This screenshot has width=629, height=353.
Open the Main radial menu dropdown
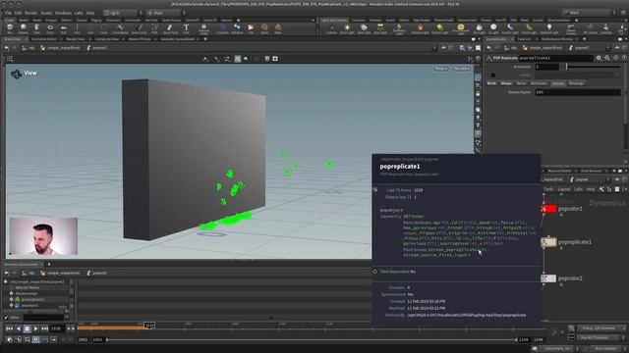[x=164, y=13]
